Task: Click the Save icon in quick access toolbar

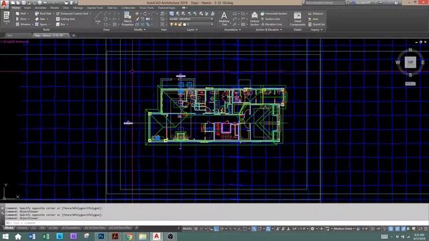Action: click(x=24, y=3)
